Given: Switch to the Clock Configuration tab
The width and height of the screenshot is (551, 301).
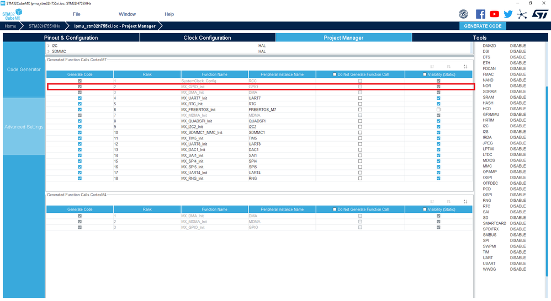Looking at the screenshot, I should tap(208, 37).
